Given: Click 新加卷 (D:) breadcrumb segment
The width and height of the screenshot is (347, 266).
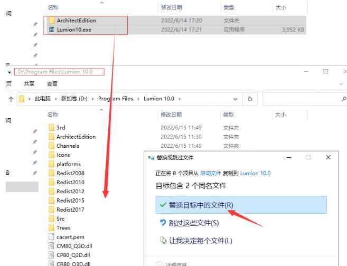Looking at the screenshot, I should [74, 99].
